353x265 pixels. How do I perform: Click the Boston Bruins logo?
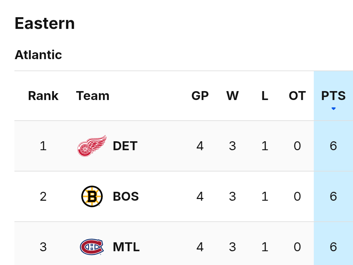(92, 196)
